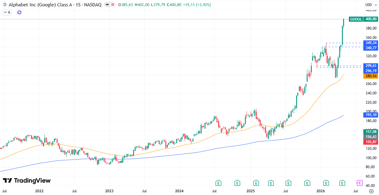The image size is (379, 195).
Task: Open the earliest green earnings marker near Jul 2024
Action: pyautogui.click(x=218, y=183)
